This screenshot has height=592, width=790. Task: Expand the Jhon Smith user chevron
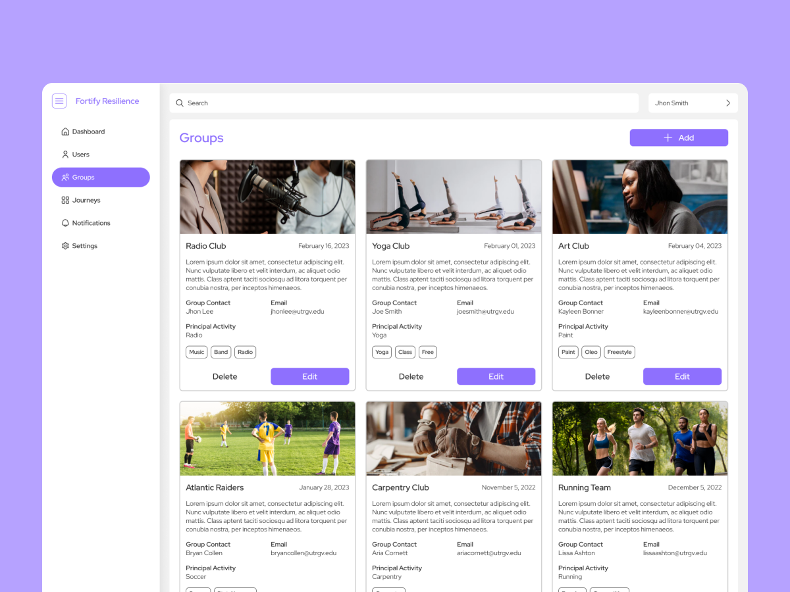(x=728, y=103)
